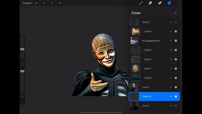Toggle visibility checkbox of Слой 7
This screenshot has width=202, height=114.
(176, 69)
